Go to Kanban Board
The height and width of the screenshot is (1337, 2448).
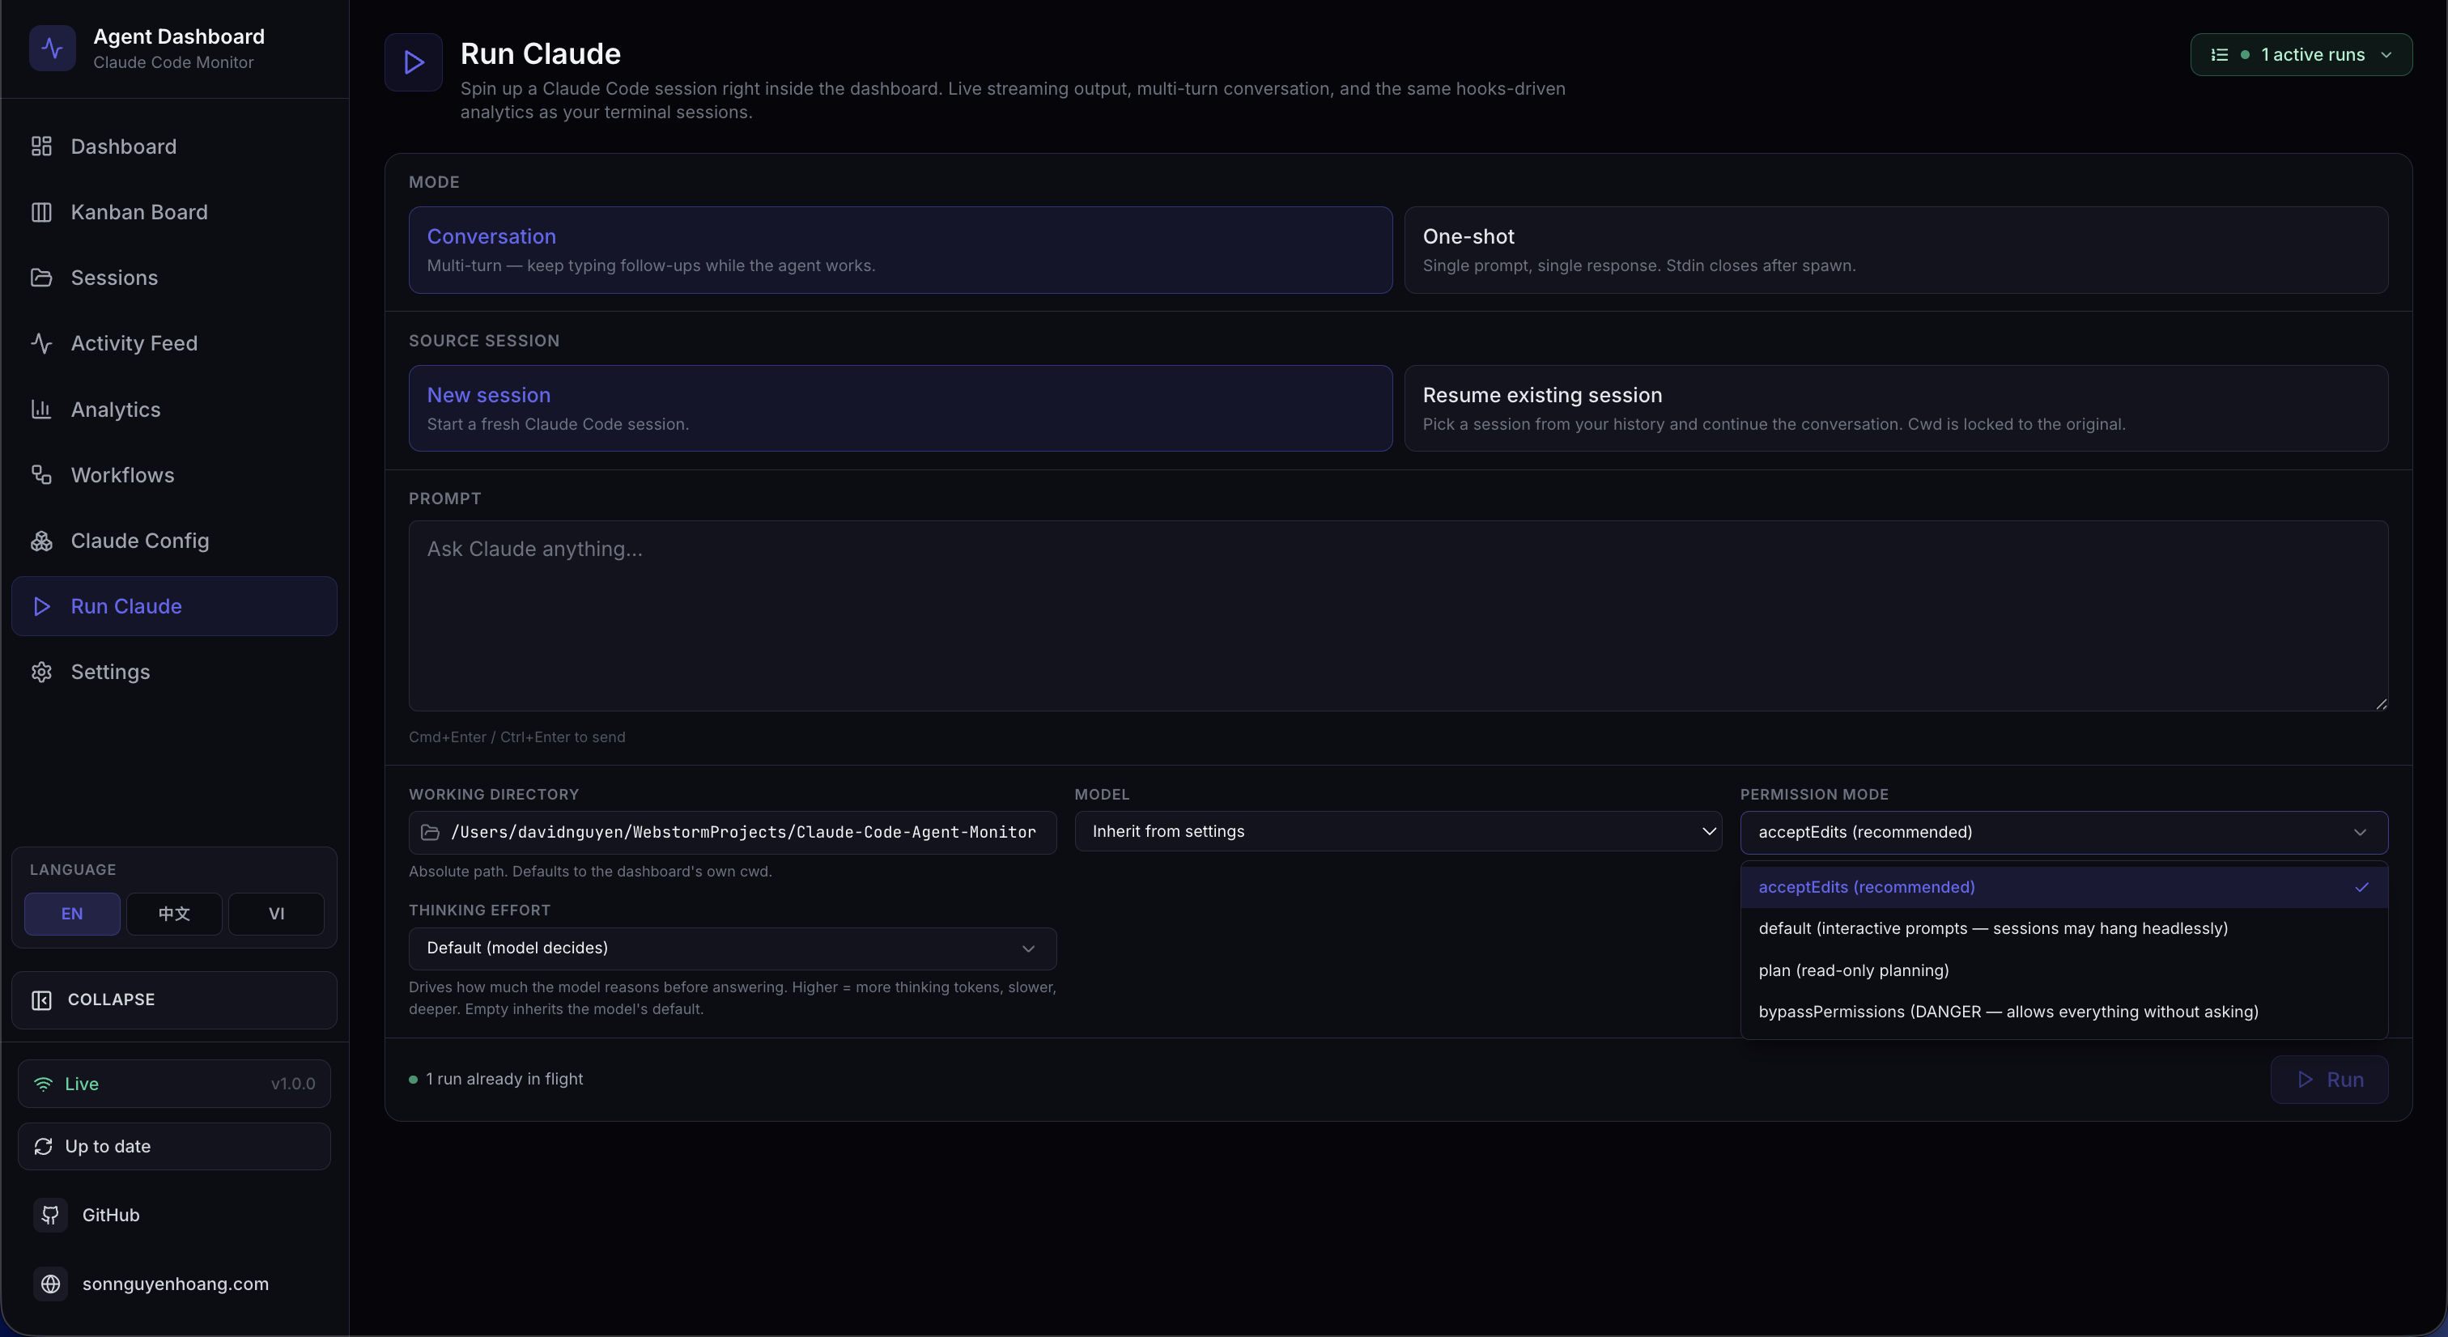point(174,212)
